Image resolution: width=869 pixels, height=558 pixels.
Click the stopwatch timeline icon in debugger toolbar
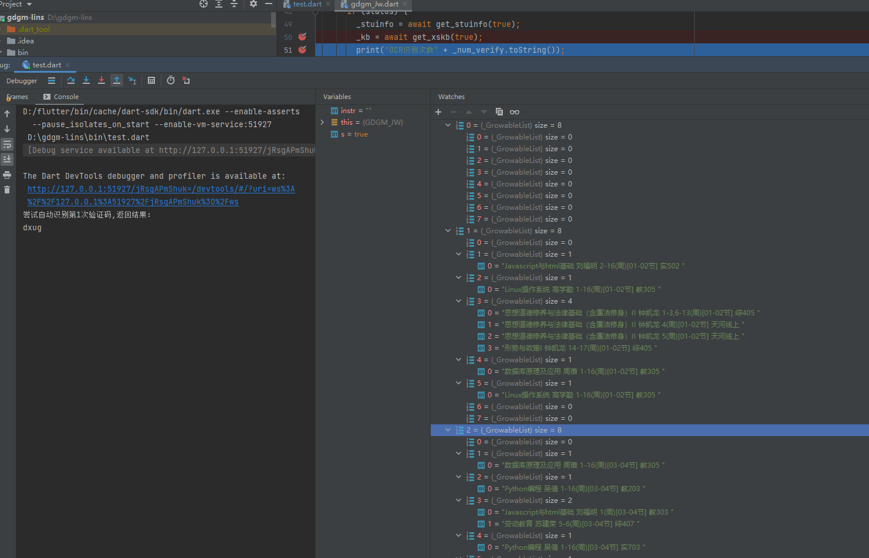click(171, 80)
